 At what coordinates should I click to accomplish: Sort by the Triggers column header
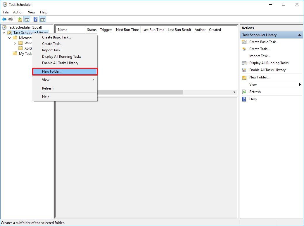pyautogui.click(x=106, y=30)
